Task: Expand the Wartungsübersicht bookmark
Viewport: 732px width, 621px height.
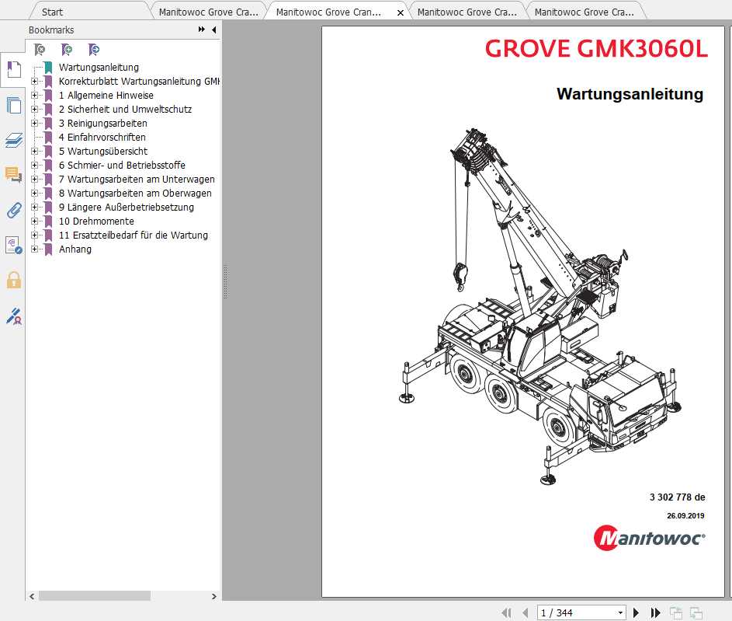Action: coord(37,151)
